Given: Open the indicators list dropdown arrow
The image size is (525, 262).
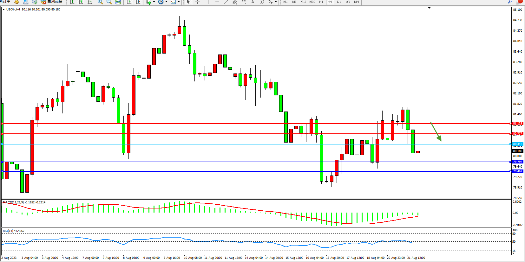Looking at the screenshot, I should 154,2.
